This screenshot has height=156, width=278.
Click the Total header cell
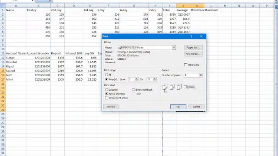pos(169,10)
